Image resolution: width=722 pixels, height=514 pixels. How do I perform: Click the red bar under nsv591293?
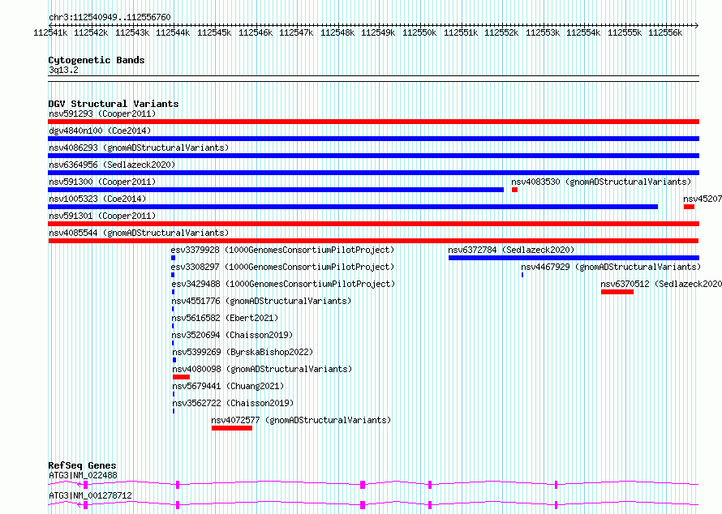373,122
